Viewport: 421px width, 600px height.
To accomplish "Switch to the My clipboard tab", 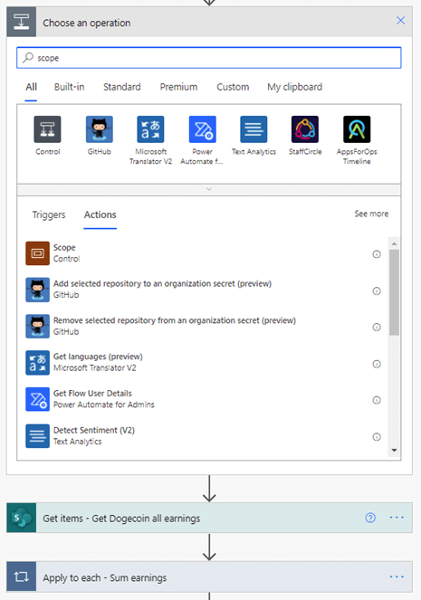I will click(x=295, y=87).
